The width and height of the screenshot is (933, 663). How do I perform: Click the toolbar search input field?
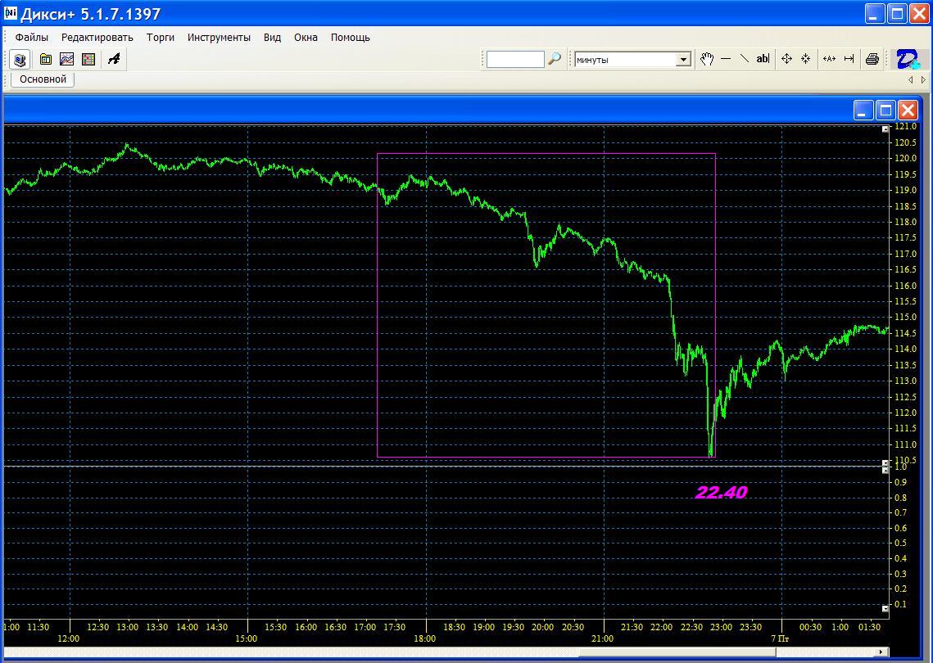click(x=515, y=60)
